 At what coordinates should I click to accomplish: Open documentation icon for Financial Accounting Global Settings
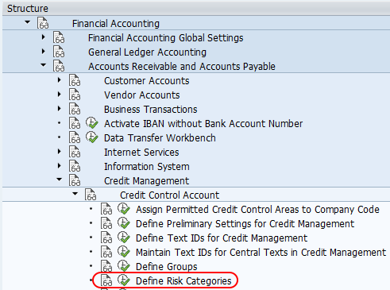(x=59, y=37)
